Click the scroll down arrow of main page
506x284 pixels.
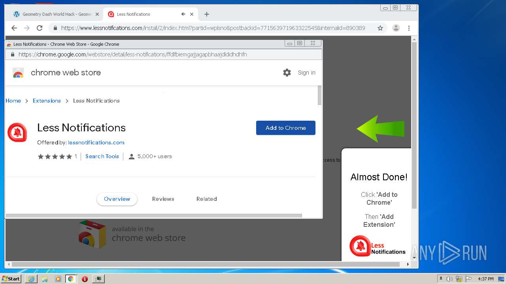tap(414, 258)
